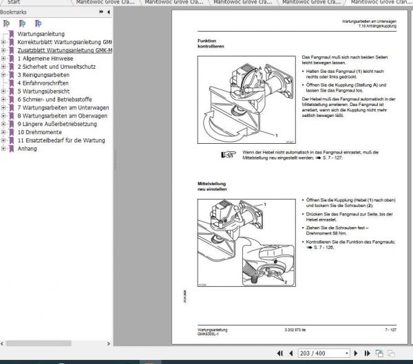Select the 6 Schmier- und Betriebsstoffe bookmark

pos(54,100)
